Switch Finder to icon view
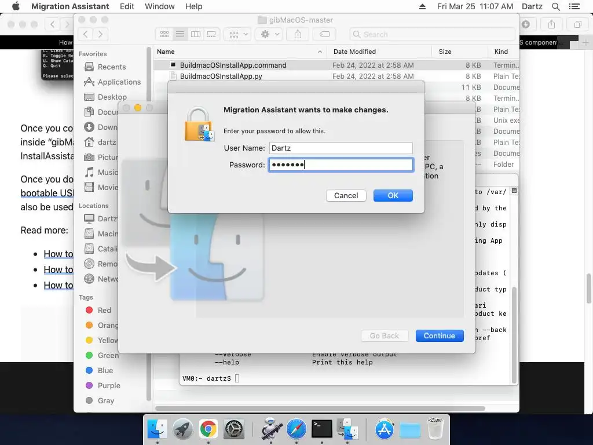This screenshot has height=445, width=593. click(x=164, y=34)
